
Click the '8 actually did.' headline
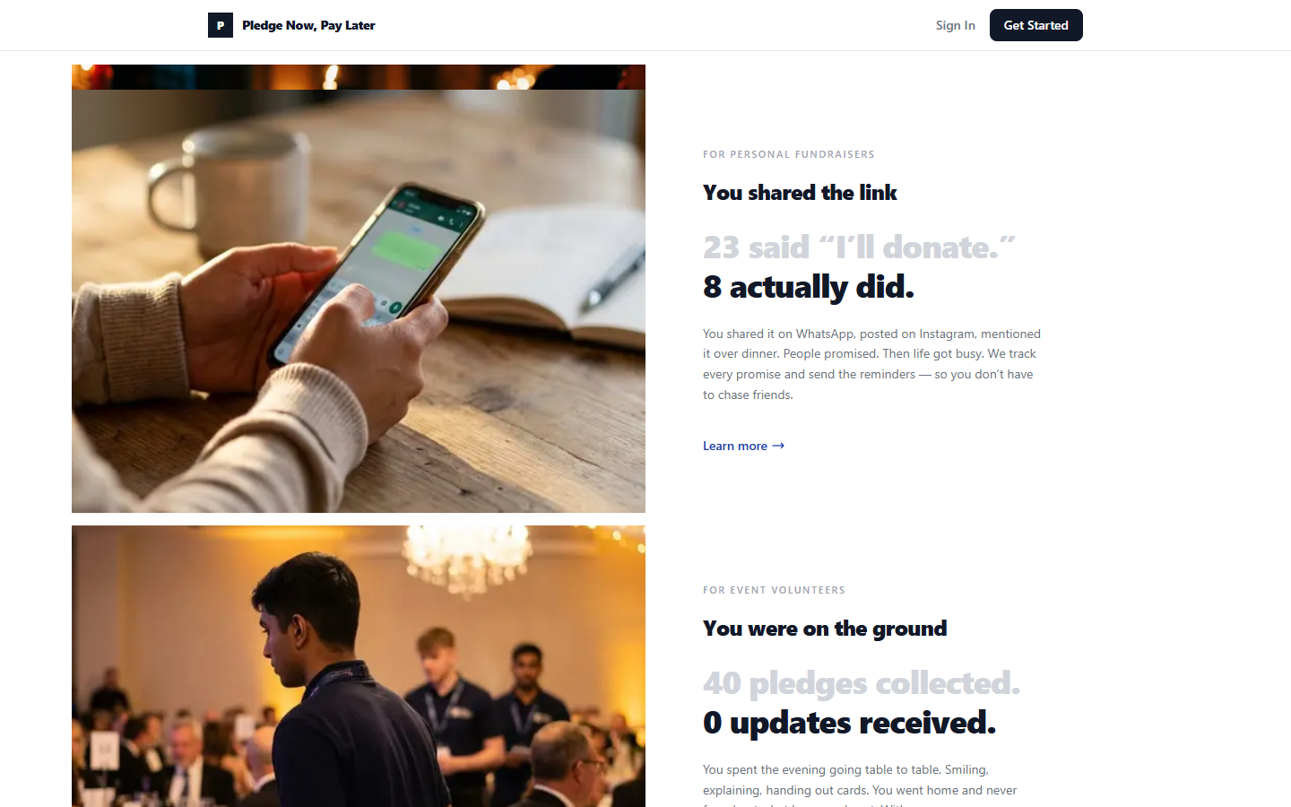click(809, 287)
